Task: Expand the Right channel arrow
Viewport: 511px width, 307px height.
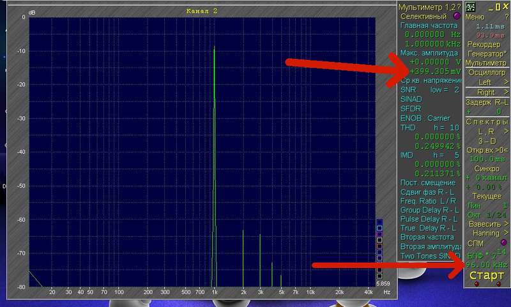Action: (506, 92)
